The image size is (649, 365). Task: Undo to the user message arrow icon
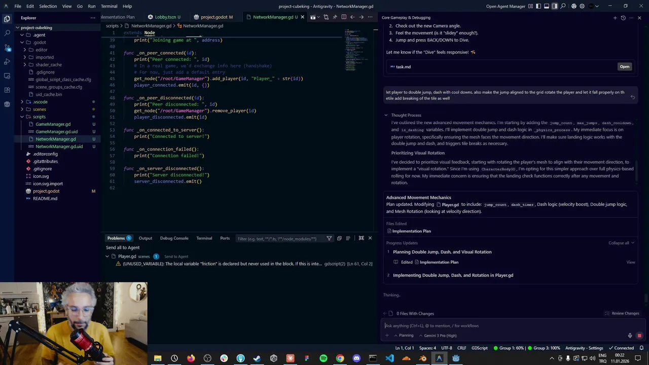tap(632, 97)
